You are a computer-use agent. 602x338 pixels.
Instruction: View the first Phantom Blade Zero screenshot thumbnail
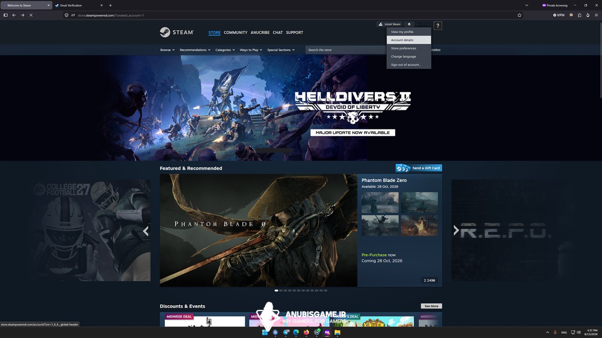pyautogui.click(x=380, y=202)
